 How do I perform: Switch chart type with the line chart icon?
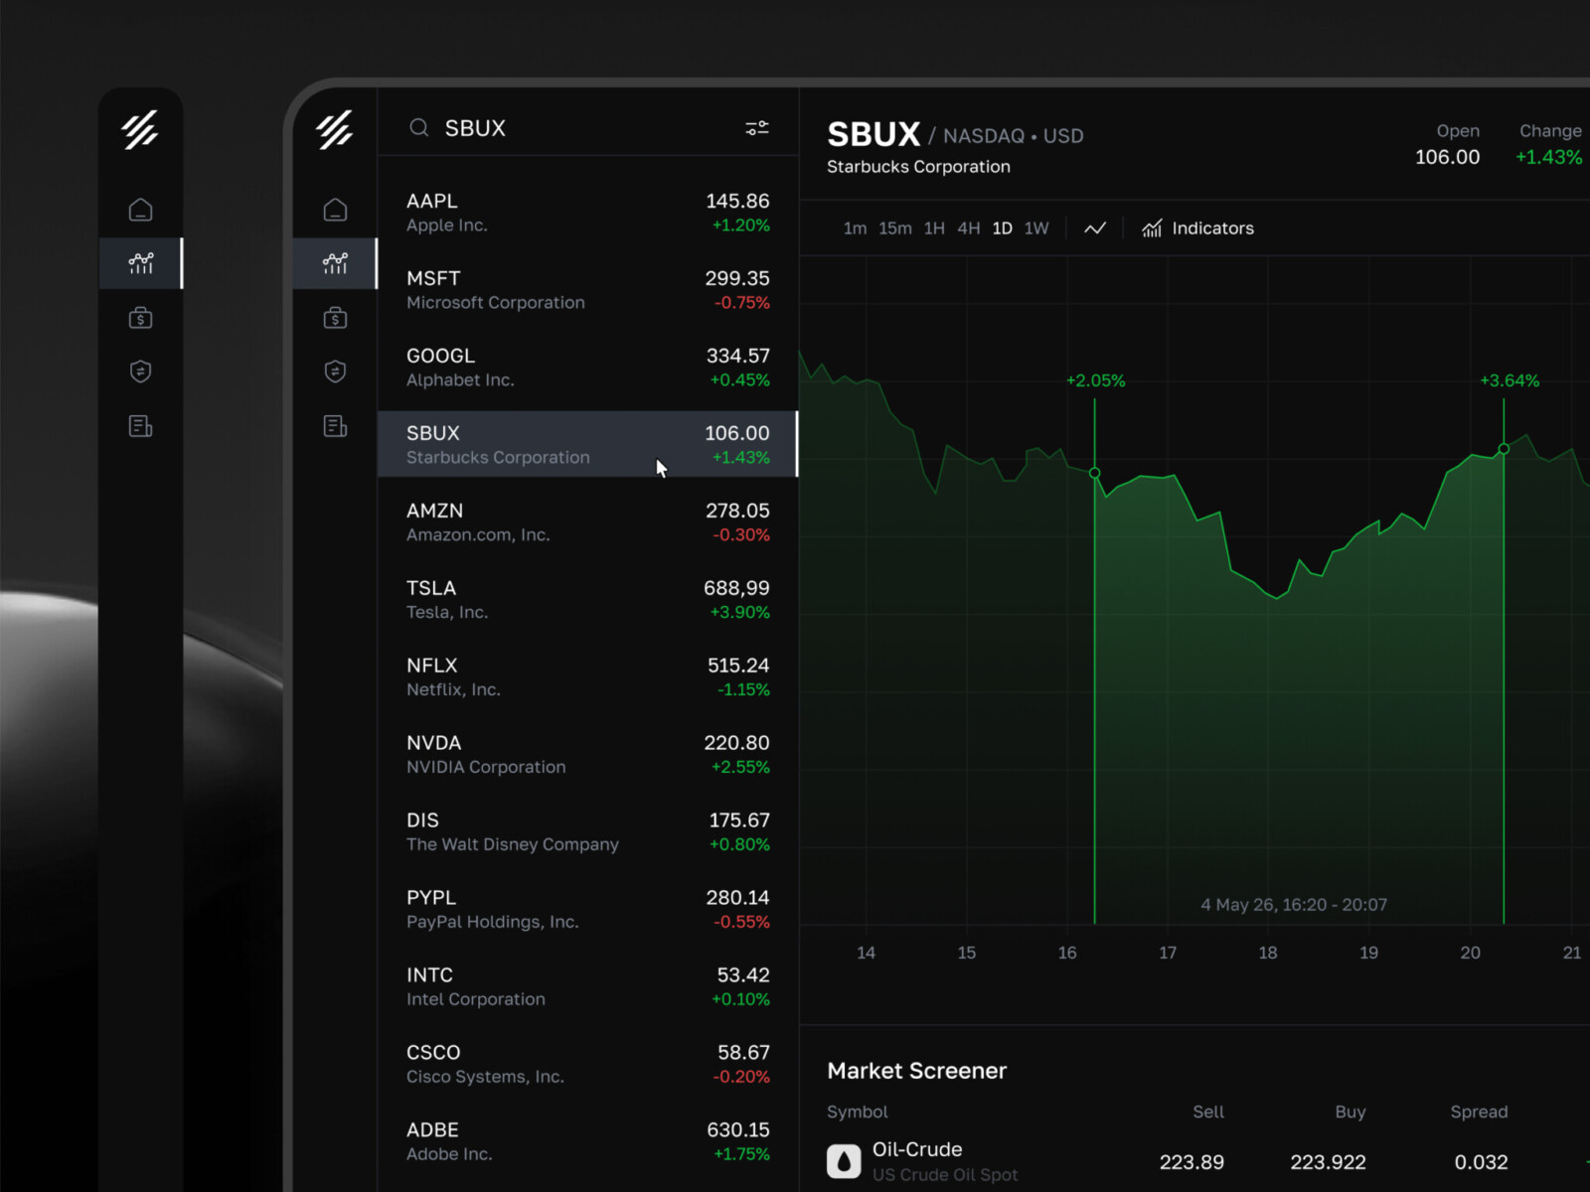pos(1095,228)
